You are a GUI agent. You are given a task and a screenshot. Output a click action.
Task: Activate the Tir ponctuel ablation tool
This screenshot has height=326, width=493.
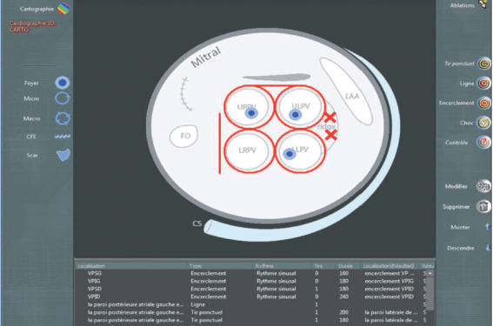pos(484,63)
